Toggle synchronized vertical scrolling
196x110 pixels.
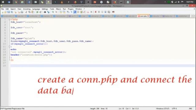click(x=60, y=12)
